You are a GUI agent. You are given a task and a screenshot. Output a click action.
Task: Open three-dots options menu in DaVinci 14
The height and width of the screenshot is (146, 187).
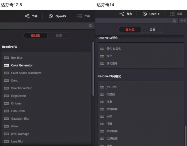[183, 21]
